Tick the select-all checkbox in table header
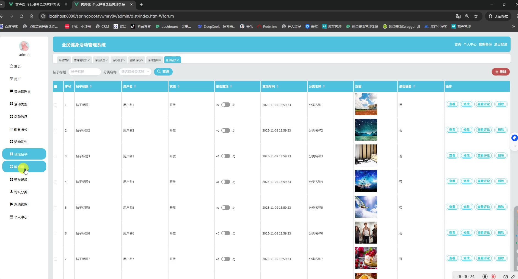The height and width of the screenshot is (279, 518). [56, 87]
